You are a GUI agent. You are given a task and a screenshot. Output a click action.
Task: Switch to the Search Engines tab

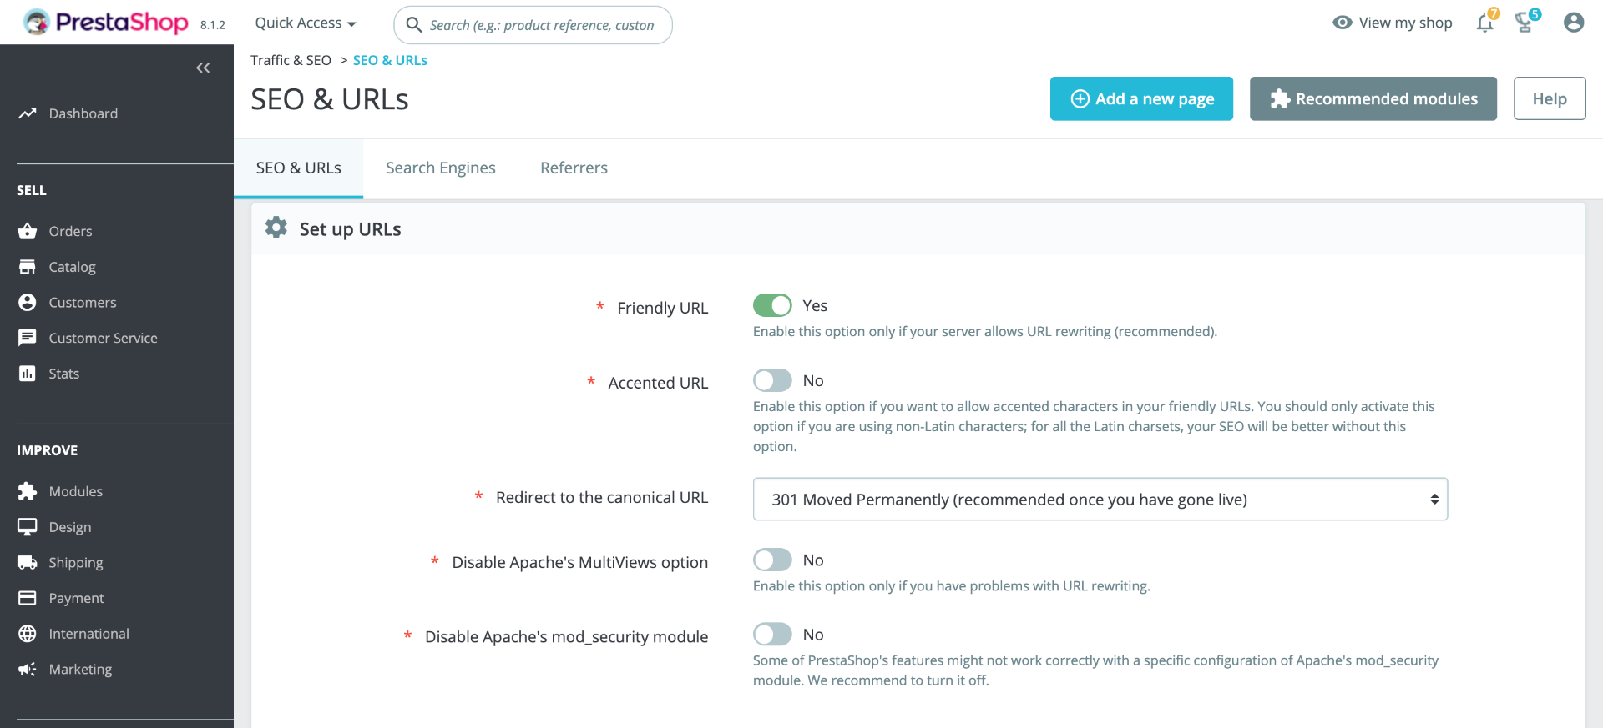point(440,168)
